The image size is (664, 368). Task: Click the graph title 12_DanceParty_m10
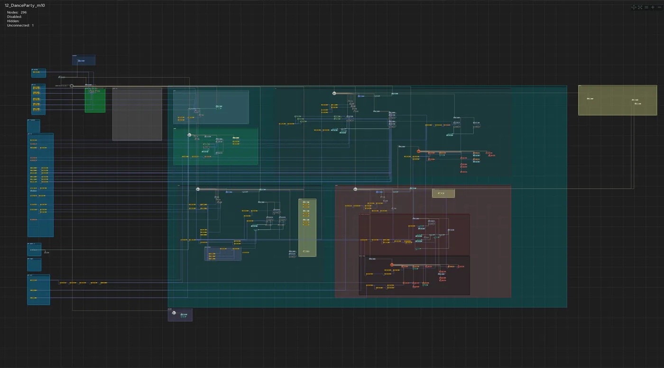click(x=25, y=5)
